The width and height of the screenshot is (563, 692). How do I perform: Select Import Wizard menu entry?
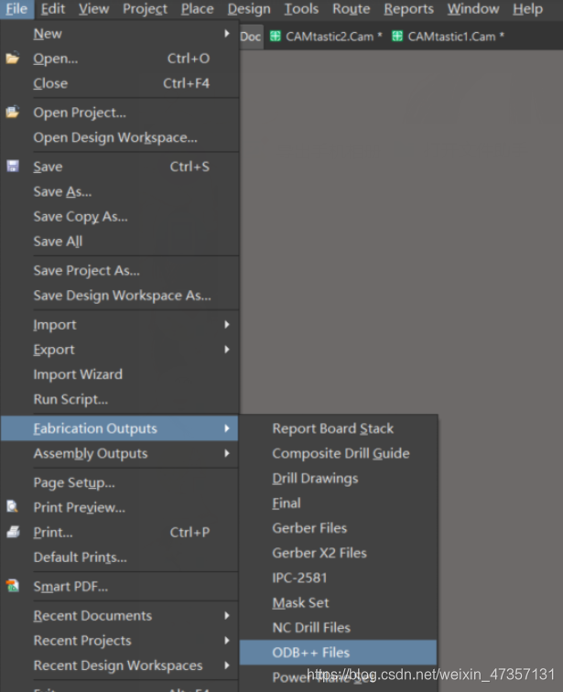[x=120, y=374]
